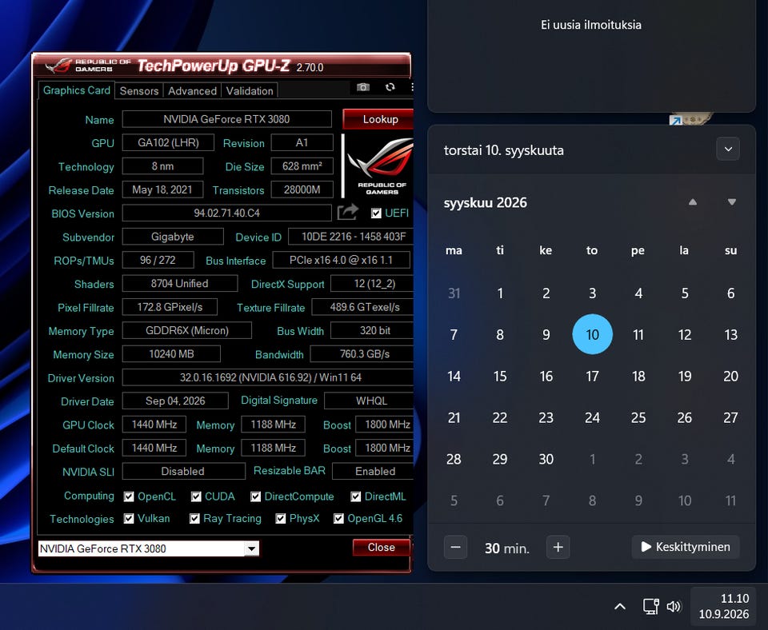Toggle the Ray Tracing checkbox

pos(194,518)
